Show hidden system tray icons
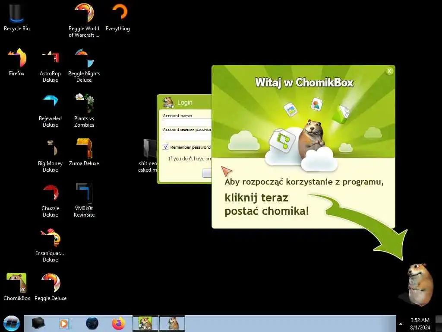 [401, 324]
